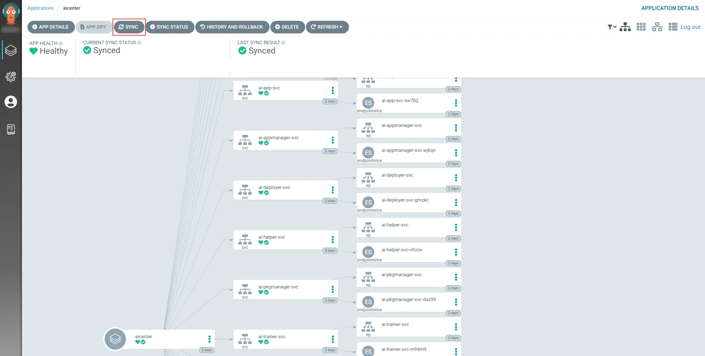Image resolution: width=705 pixels, height=356 pixels.
Task: Open help icon next to APP HEALTH
Action: tap(61, 43)
